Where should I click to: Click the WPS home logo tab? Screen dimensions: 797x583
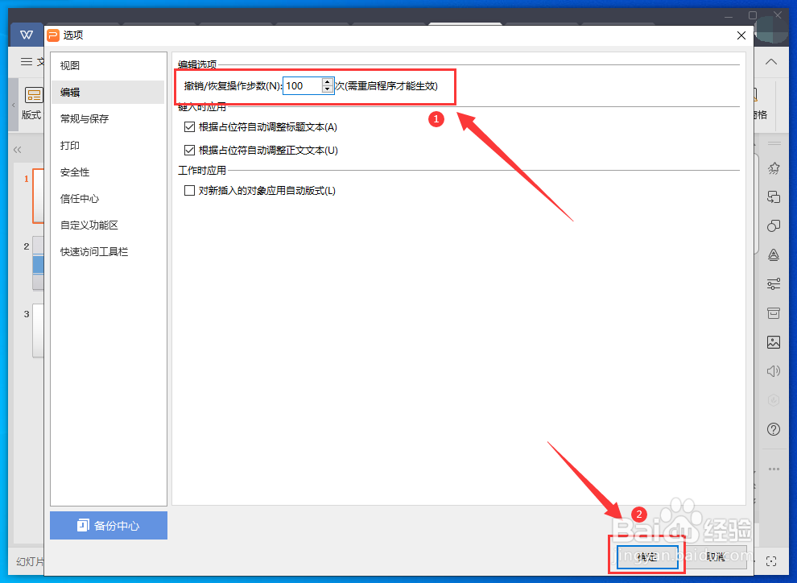[x=27, y=35]
